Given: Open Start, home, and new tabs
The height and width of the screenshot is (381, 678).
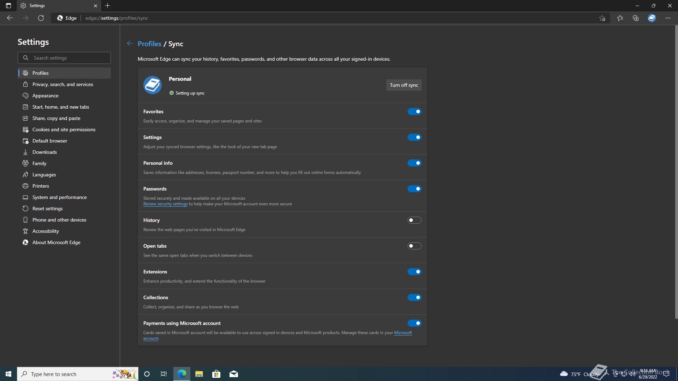Looking at the screenshot, I should [x=64, y=107].
